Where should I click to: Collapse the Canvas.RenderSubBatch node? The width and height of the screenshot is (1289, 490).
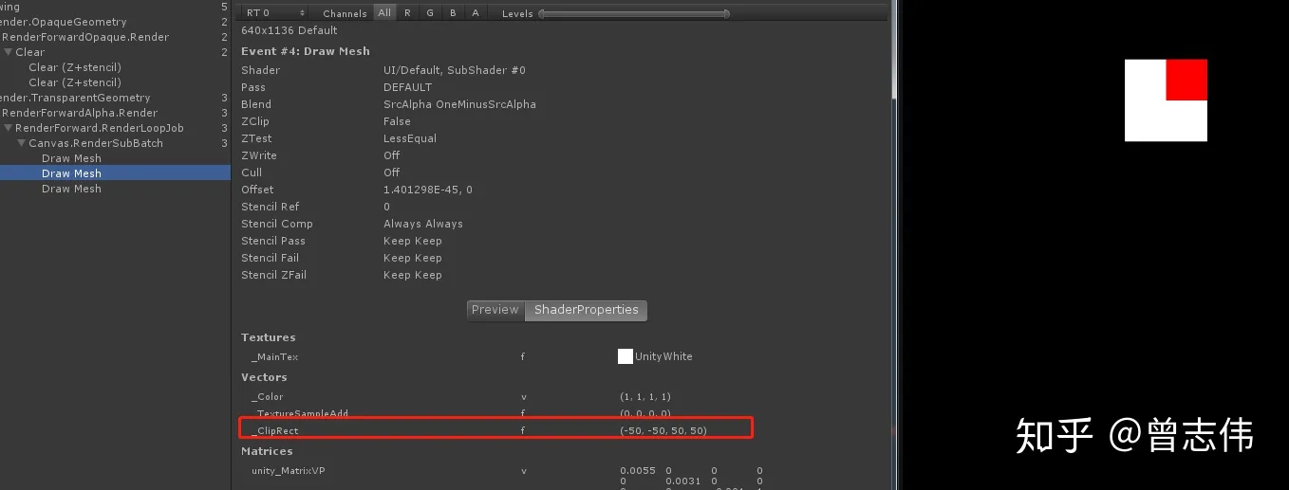click(21, 143)
